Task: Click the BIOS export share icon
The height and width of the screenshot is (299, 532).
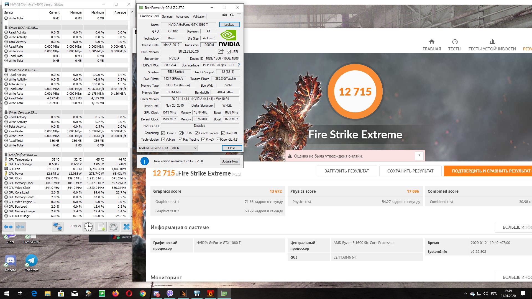Action: (x=221, y=51)
